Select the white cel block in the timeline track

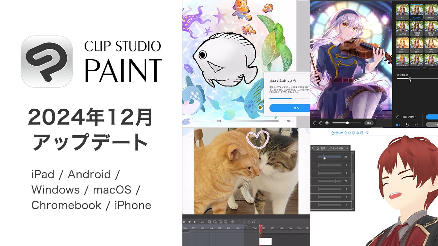click(x=265, y=241)
